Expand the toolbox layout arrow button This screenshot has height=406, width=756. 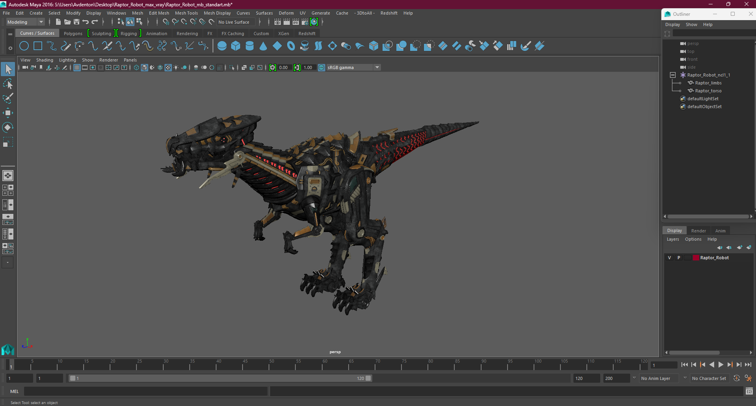coord(7,262)
